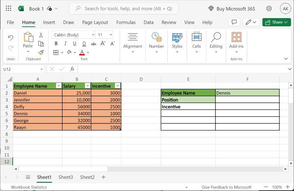The image size is (294, 191).
Task: Toggle Strikethrough formatting
Action: (x=93, y=44)
